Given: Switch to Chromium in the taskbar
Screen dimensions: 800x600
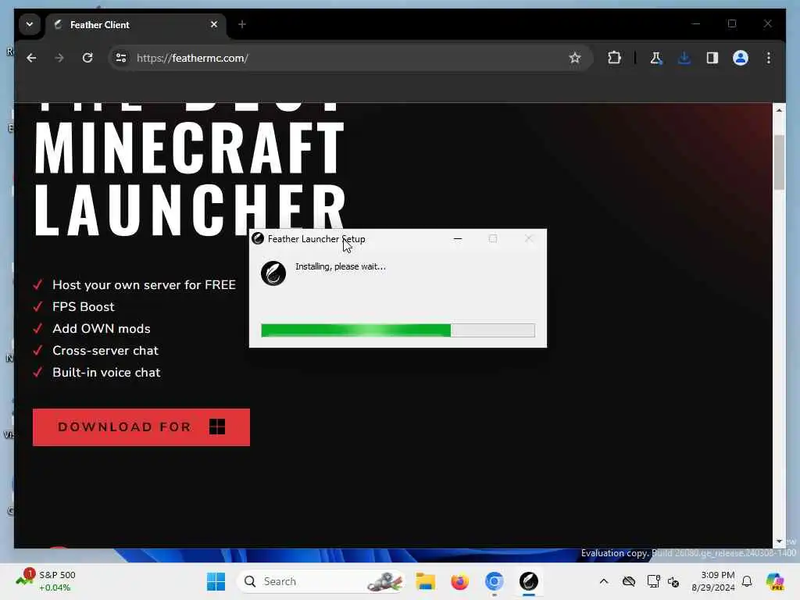Looking at the screenshot, I should [494, 581].
